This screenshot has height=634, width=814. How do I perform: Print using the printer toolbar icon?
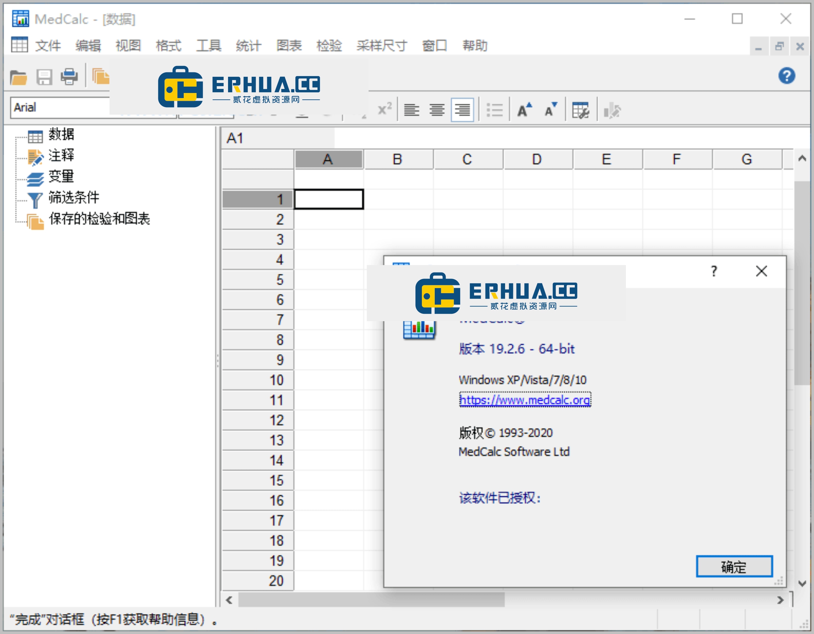pyautogui.click(x=69, y=77)
